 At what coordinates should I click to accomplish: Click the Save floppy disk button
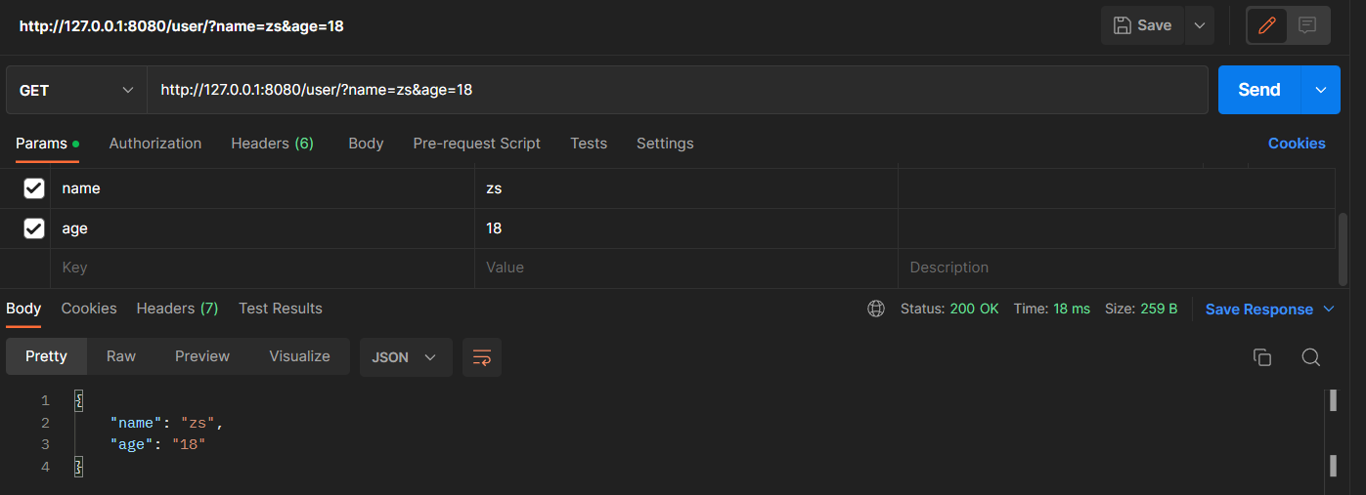pos(1142,25)
